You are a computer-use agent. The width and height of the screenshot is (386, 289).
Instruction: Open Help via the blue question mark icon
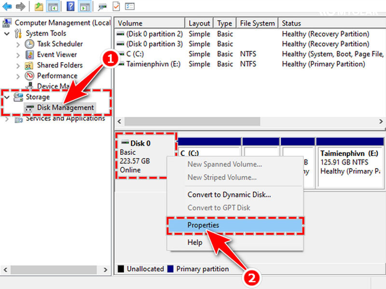70,7
